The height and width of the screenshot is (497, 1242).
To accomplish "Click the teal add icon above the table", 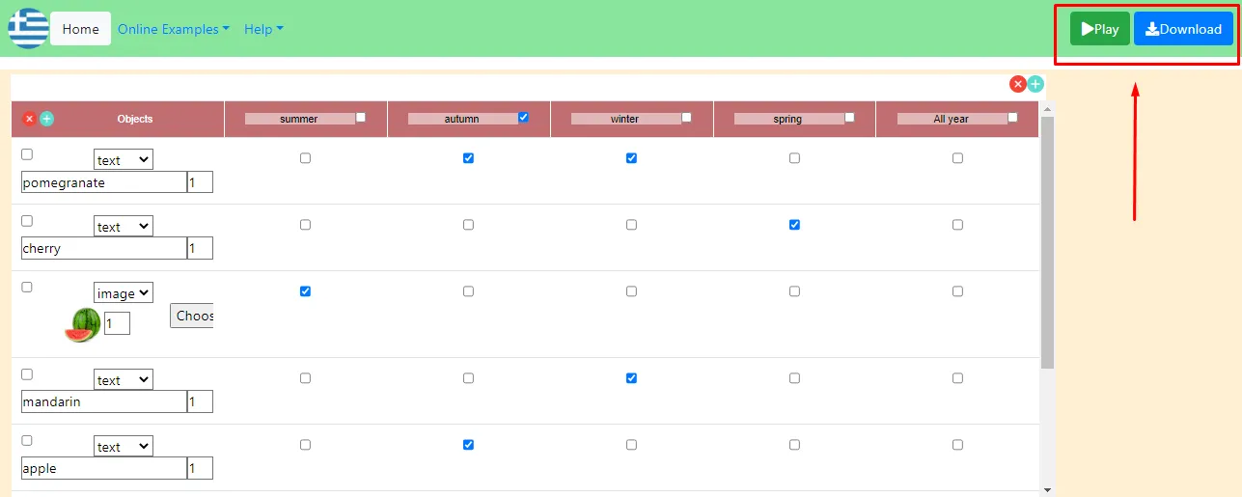I will coord(1035,84).
